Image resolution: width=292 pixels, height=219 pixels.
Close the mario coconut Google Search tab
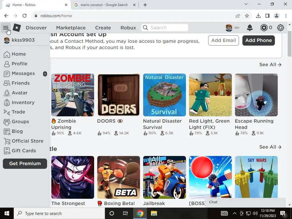(x=134, y=5)
